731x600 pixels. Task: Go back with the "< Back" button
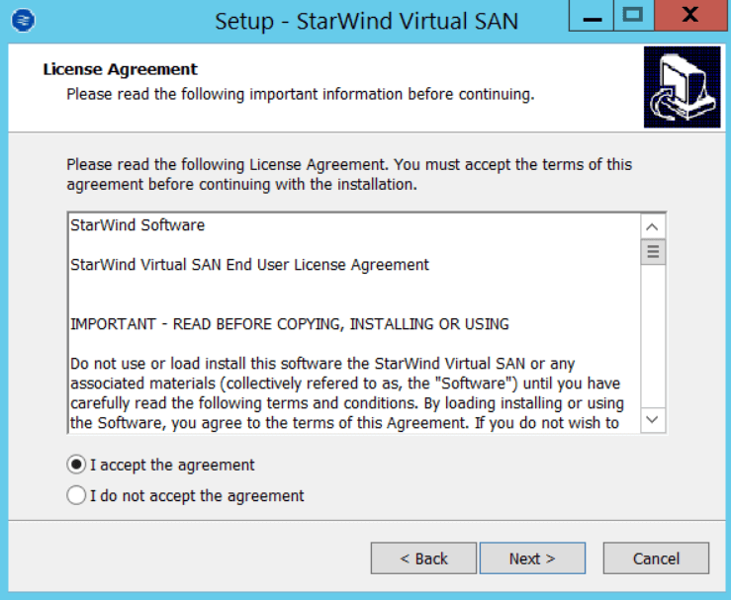click(x=423, y=558)
